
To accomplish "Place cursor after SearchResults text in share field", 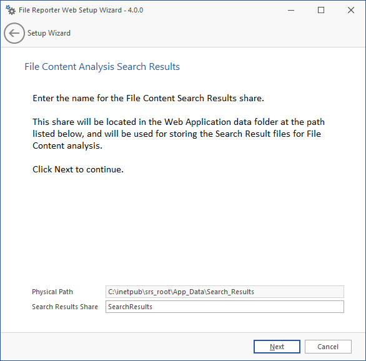I will click(x=152, y=307).
